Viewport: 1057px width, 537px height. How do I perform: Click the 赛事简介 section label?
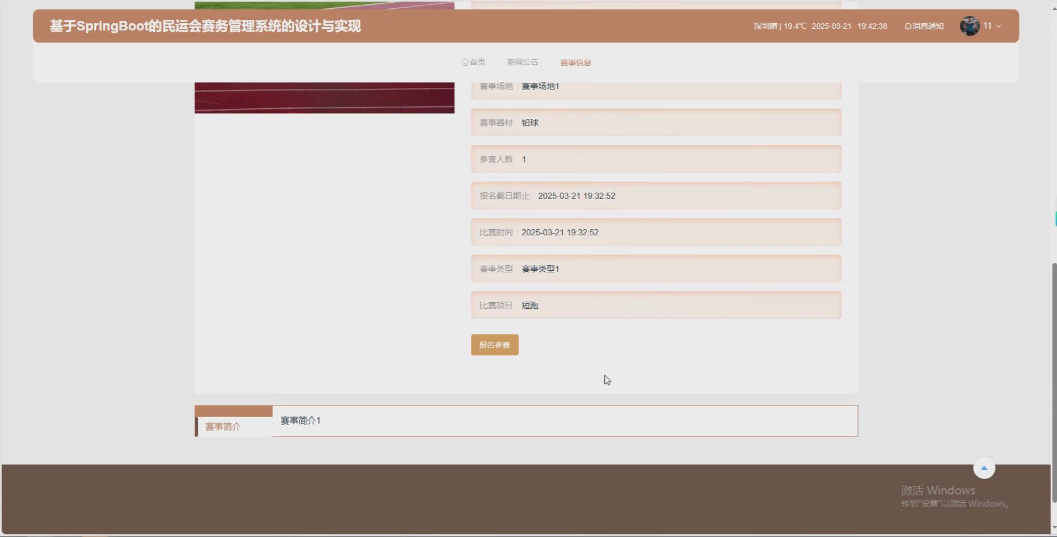point(223,426)
